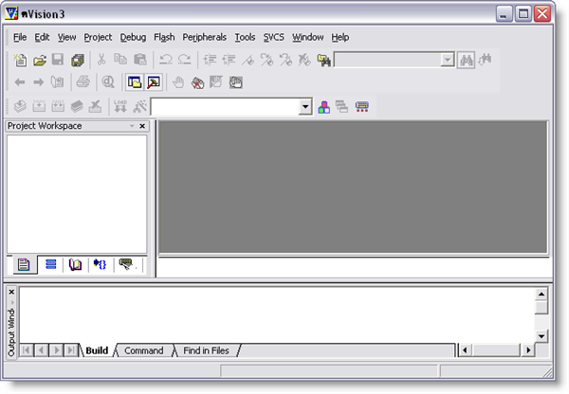Toggle the Output Window button
This screenshot has height=394, width=569.
click(x=154, y=82)
